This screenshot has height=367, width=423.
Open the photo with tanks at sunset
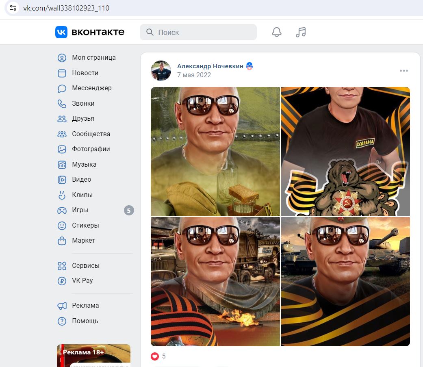[345, 282]
